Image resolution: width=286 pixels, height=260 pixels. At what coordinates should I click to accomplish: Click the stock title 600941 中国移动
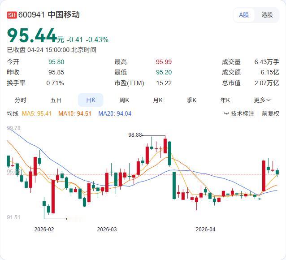click(49, 15)
